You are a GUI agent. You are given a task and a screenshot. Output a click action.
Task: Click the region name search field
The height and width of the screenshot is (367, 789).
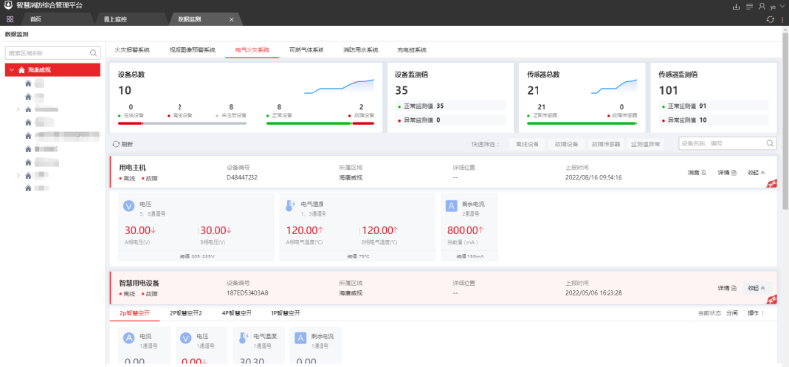[x=52, y=53]
